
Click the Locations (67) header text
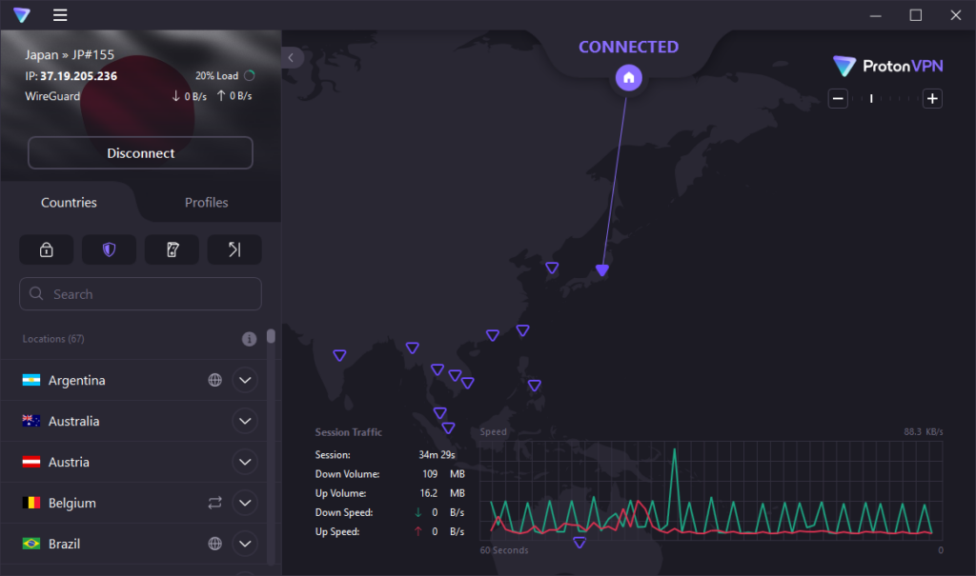[53, 339]
